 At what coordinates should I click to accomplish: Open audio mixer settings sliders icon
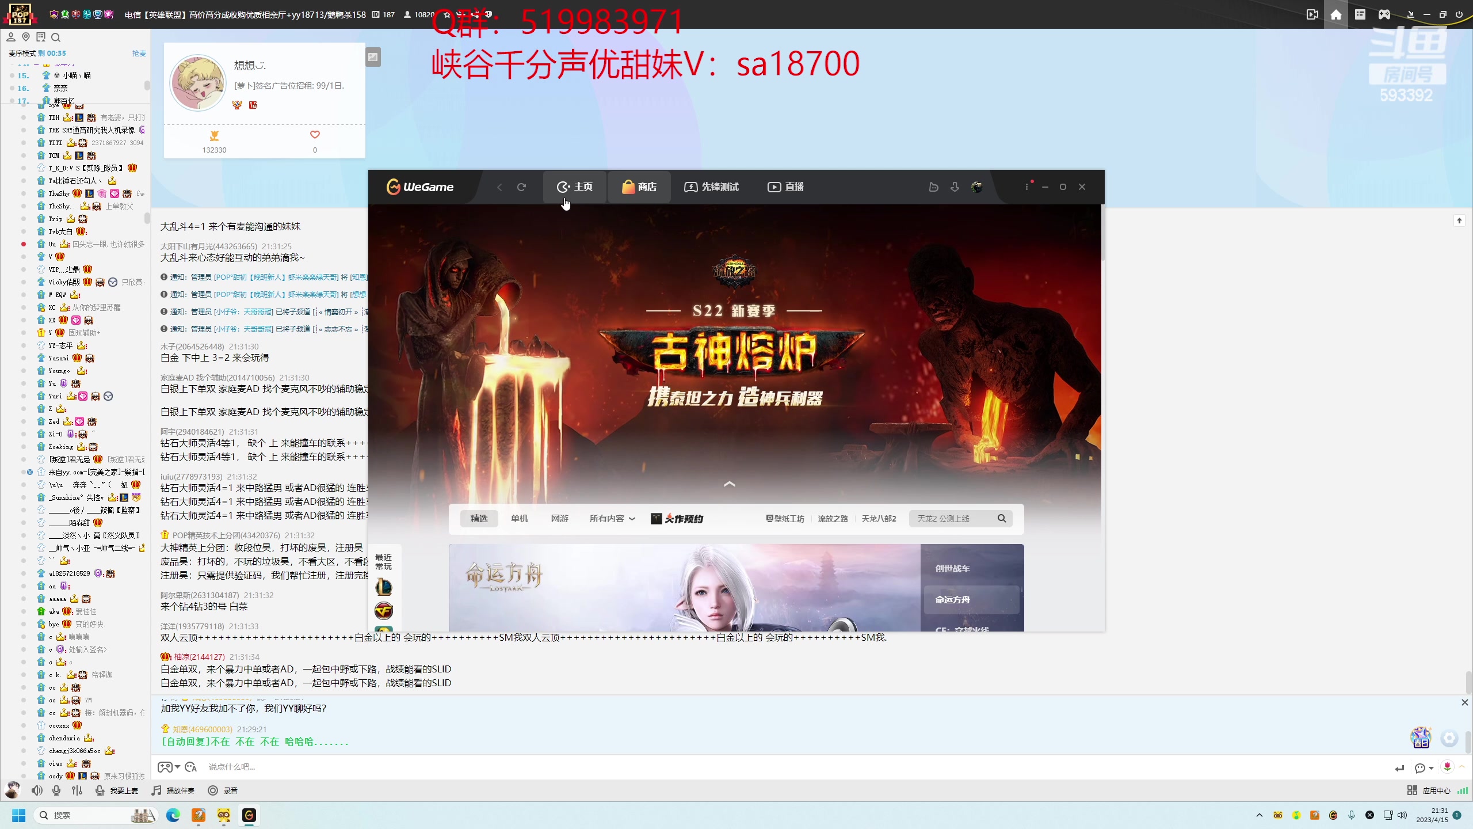pyautogui.click(x=77, y=790)
